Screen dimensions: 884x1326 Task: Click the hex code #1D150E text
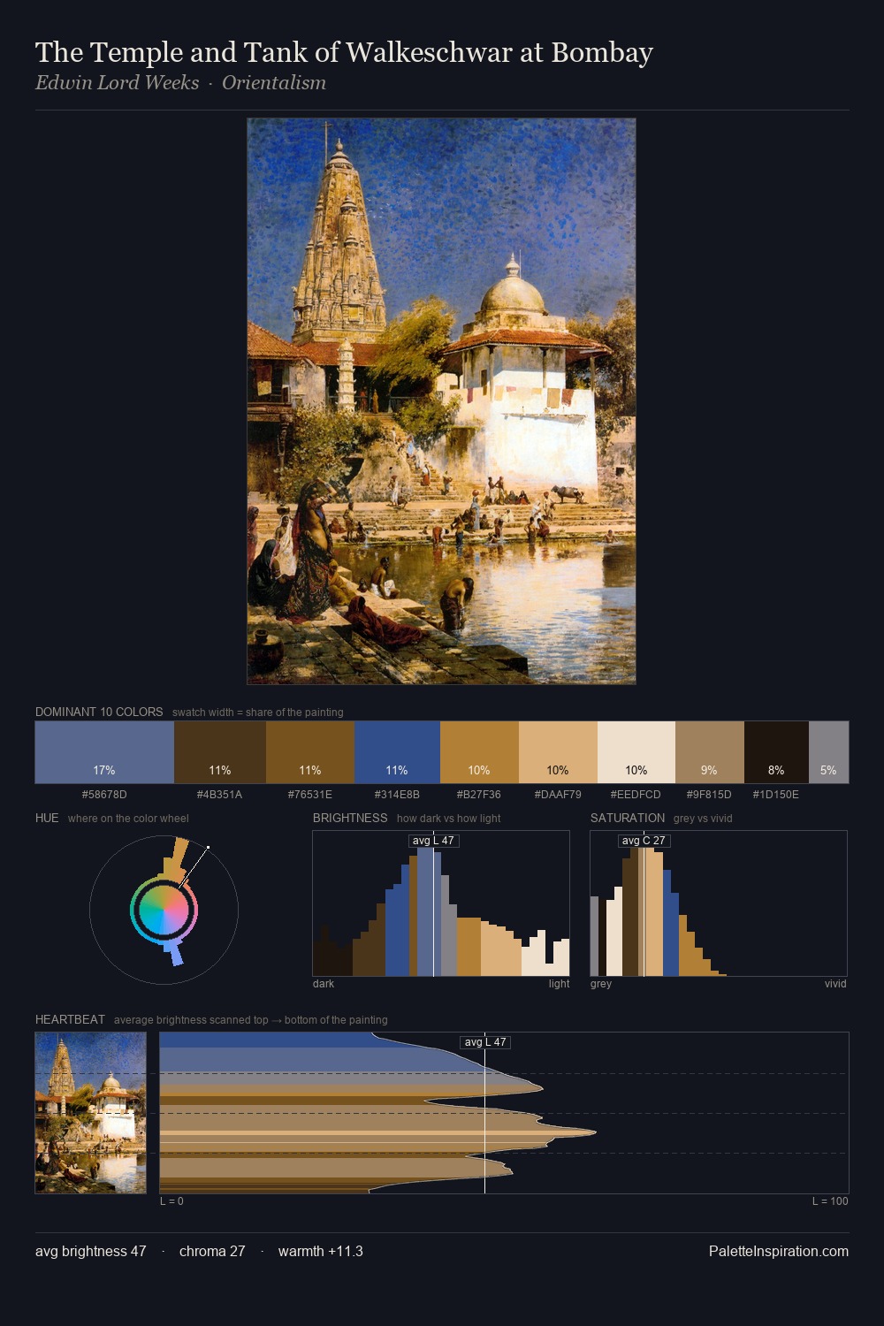(x=775, y=795)
